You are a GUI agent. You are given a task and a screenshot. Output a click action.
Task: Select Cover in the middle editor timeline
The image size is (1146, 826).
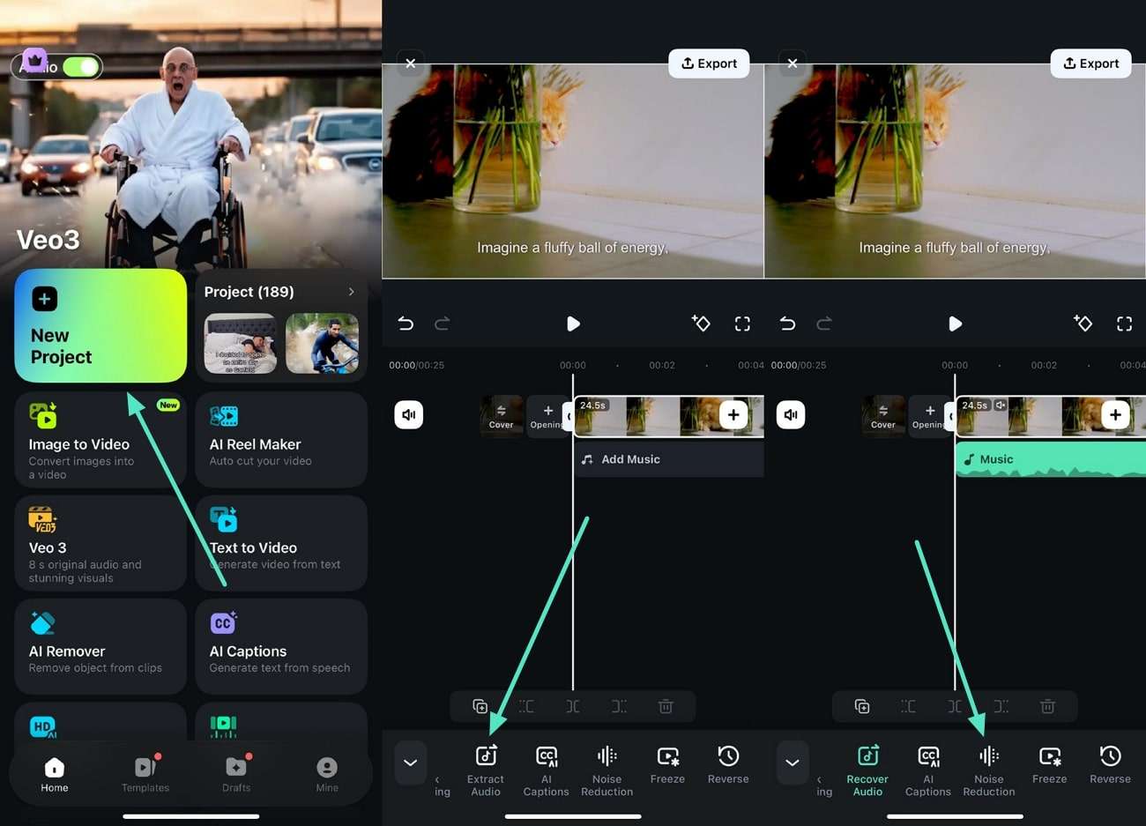[501, 415]
